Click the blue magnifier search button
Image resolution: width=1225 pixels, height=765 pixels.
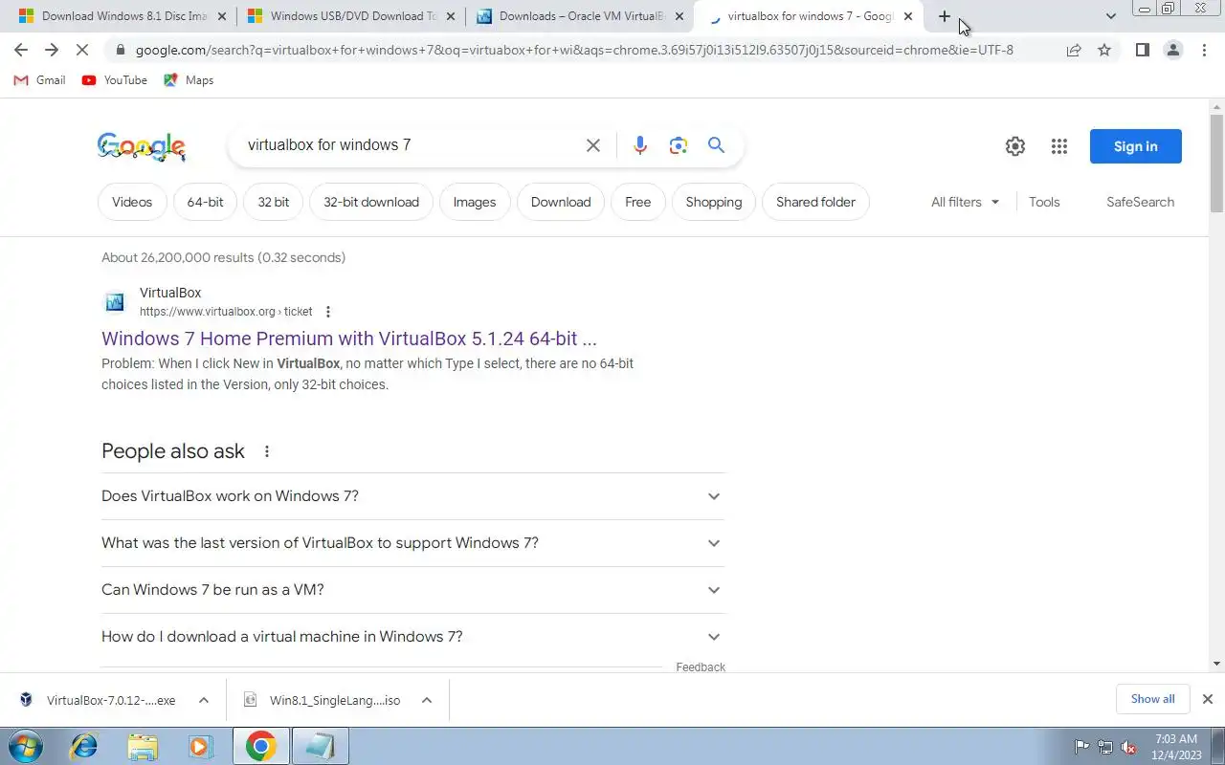pos(716,145)
